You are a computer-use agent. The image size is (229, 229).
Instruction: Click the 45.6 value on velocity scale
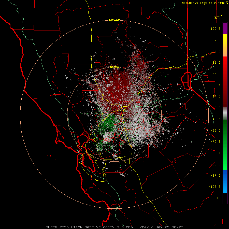coord(217,74)
